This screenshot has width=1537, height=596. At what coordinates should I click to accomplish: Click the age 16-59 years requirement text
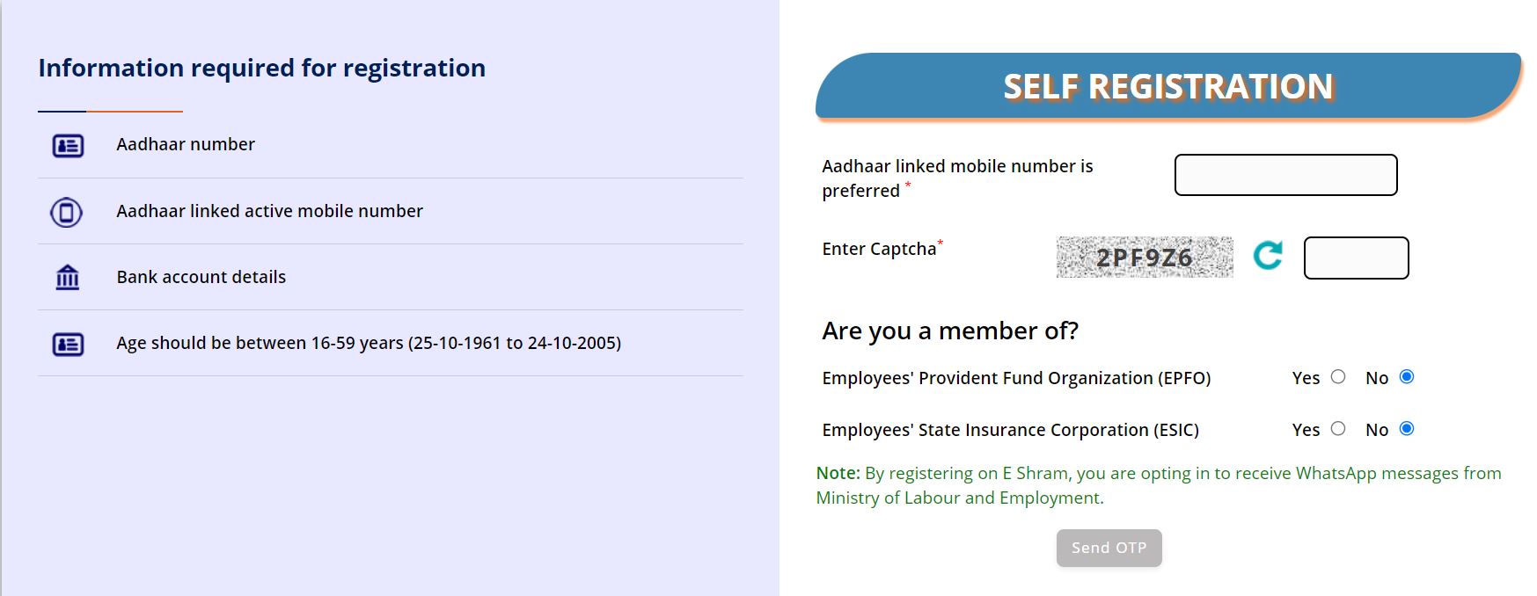click(x=369, y=343)
